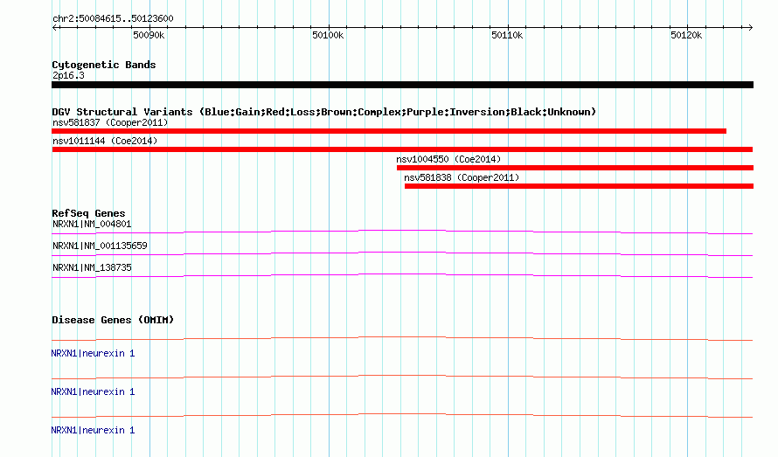Click the red bar under nsv581837

(x=389, y=131)
